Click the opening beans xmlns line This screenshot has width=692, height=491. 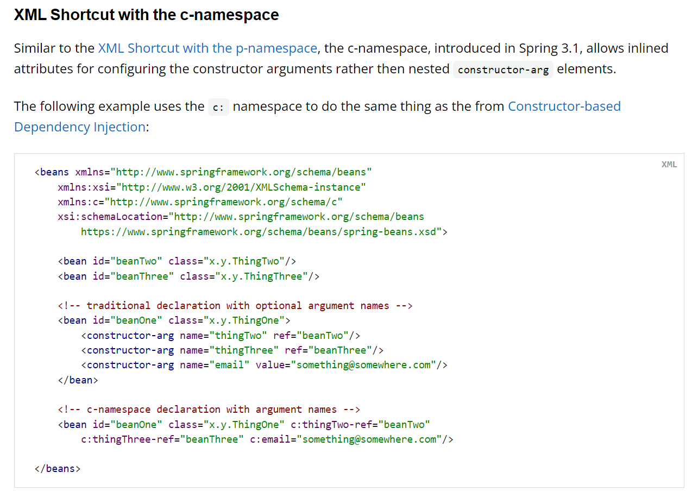tap(203, 172)
